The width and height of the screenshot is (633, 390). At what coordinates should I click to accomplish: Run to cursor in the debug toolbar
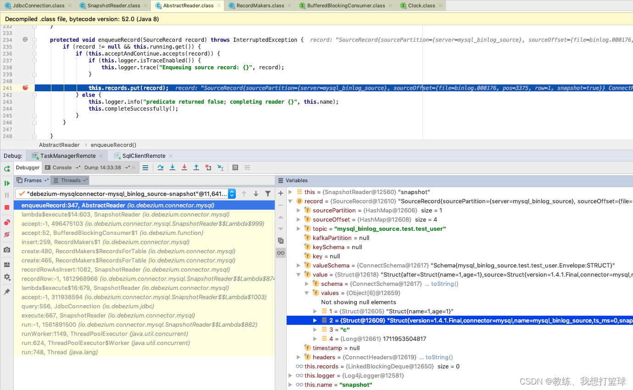221,167
